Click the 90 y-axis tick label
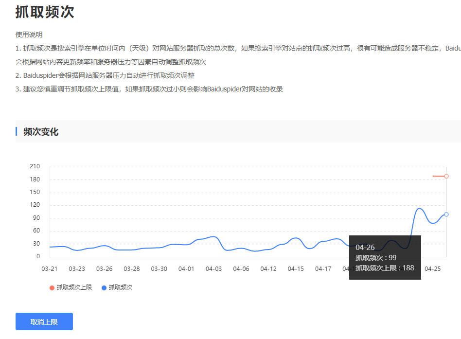This screenshot has width=461, height=339. coord(36,218)
